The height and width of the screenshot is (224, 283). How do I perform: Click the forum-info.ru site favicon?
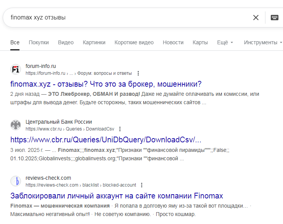click(x=15, y=69)
